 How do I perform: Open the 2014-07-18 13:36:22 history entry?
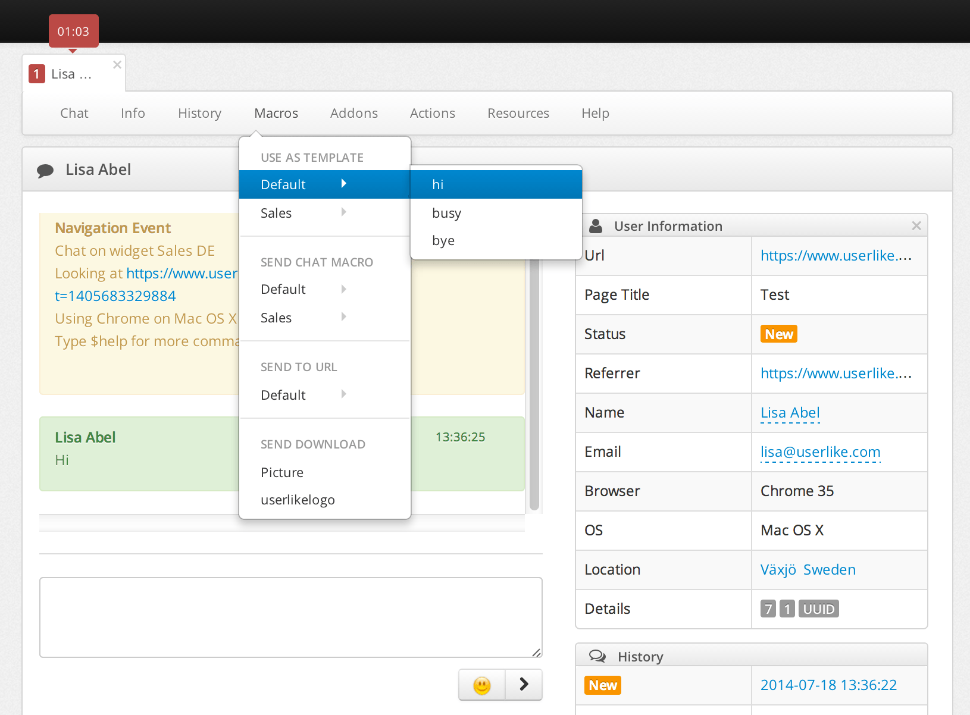(828, 685)
